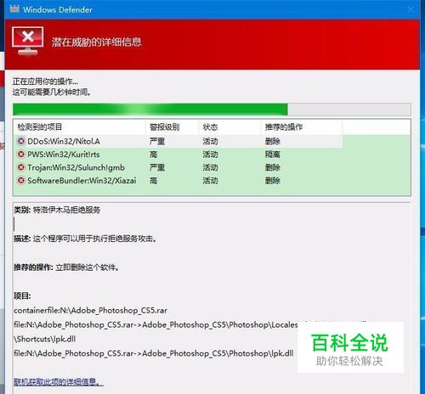This screenshot has width=425, height=394.
Task: Click the threat icon beside SoftwareBundler:Win32/Xiazai
Action: point(21,180)
